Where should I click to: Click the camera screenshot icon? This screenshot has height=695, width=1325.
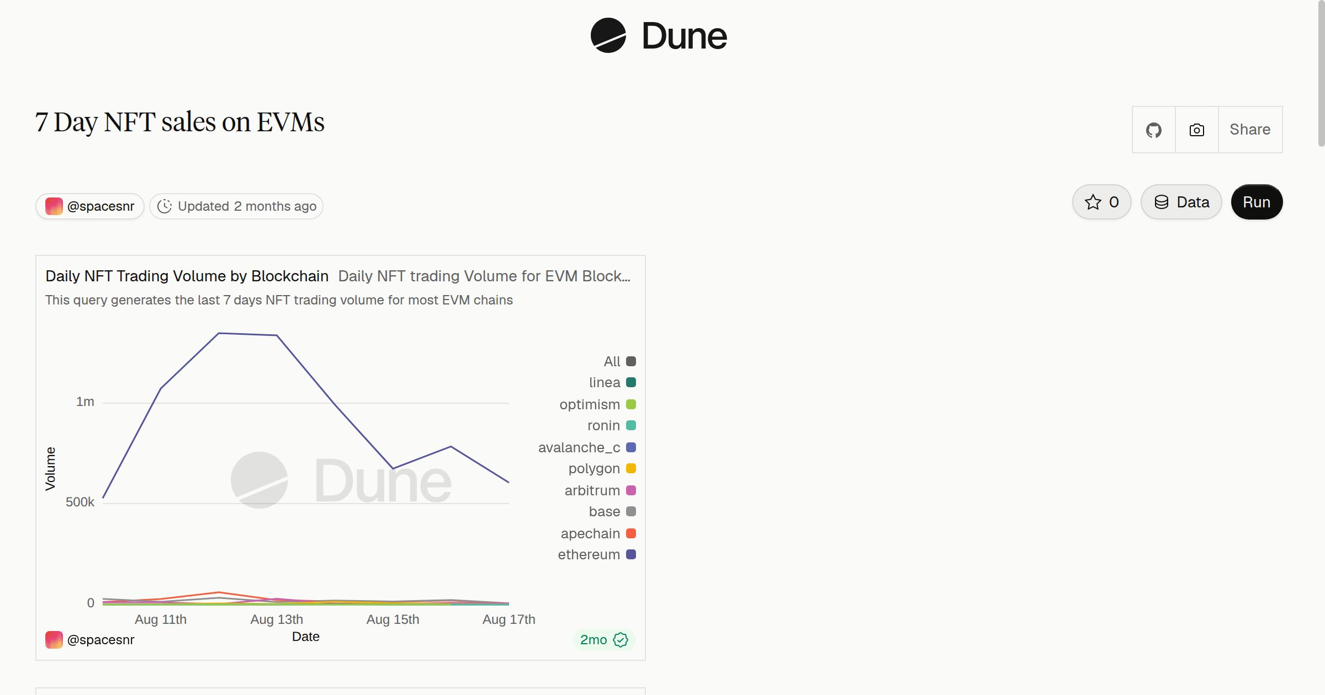(1196, 130)
